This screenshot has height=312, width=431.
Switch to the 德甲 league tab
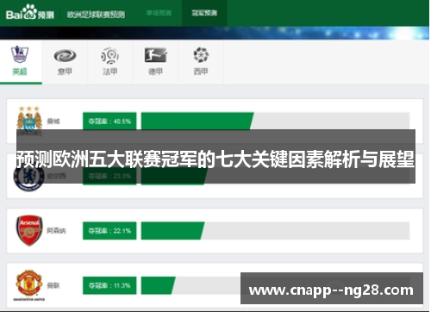(155, 72)
